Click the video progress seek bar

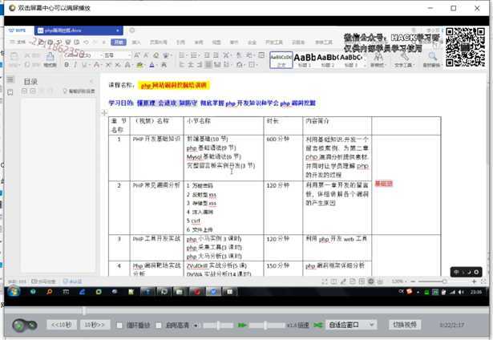pos(240,310)
